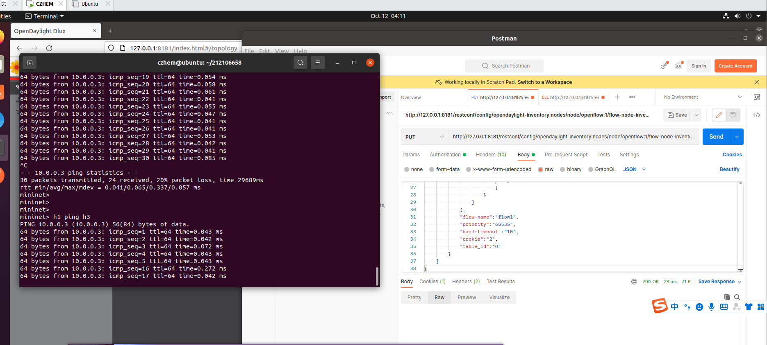The height and width of the screenshot is (345, 767).
Task: Click the Save request button
Action: 677,115
